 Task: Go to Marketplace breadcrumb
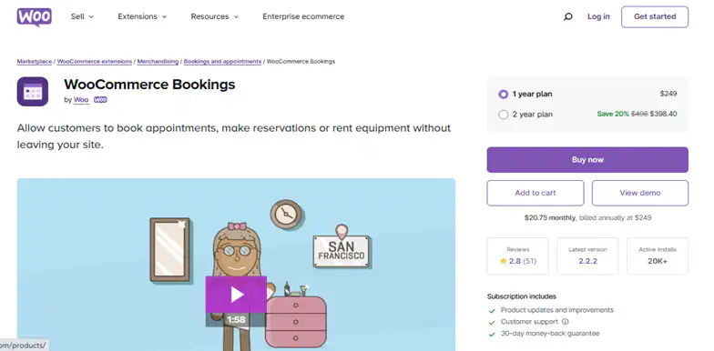35,62
